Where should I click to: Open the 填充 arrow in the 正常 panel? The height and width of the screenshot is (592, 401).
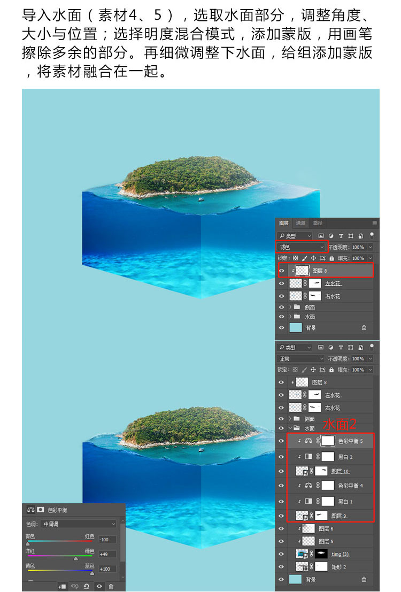[x=371, y=370]
